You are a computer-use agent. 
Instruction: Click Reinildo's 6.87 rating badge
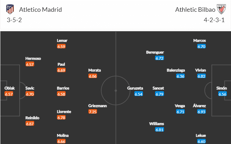[30, 124]
